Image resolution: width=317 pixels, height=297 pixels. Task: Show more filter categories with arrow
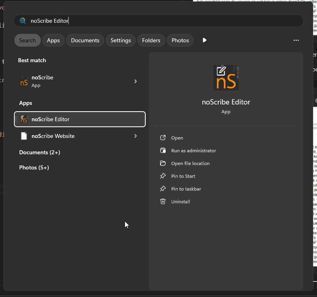pos(204,40)
